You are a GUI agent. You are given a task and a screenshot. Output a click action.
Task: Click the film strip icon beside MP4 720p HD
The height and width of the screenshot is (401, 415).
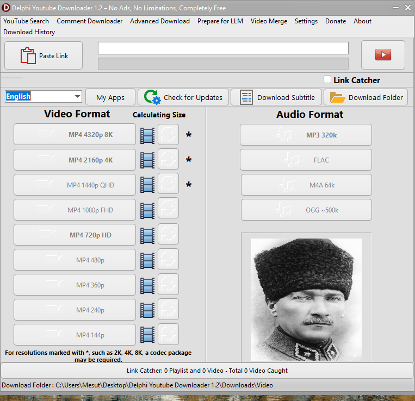[147, 235]
